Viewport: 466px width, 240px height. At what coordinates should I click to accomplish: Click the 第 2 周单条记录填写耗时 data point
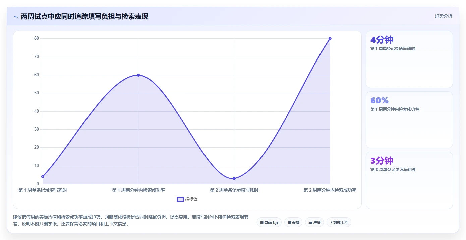pyautogui.click(x=234, y=178)
